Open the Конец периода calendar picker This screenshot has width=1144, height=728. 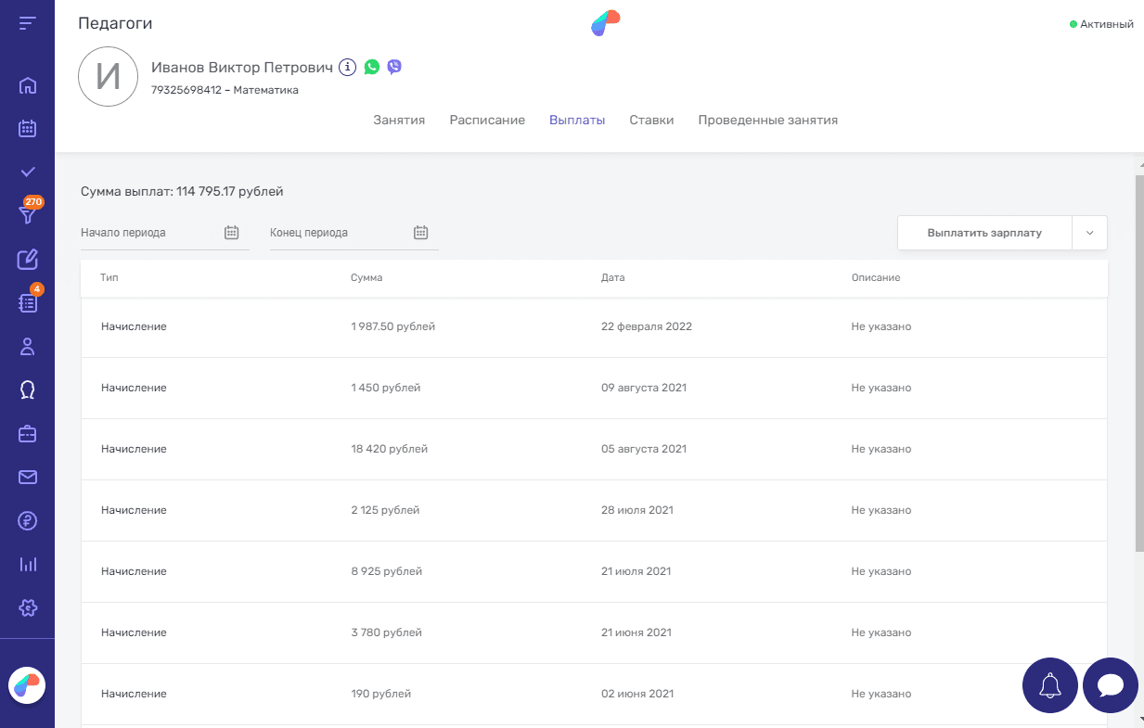420,233
